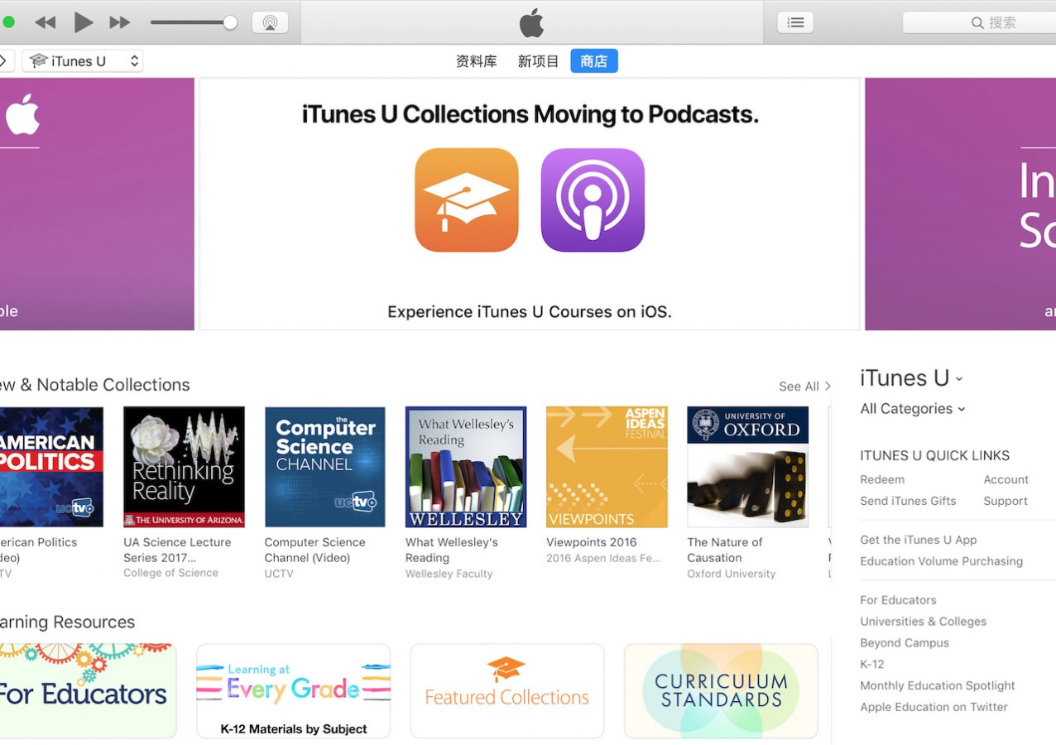This screenshot has width=1056, height=745.
Task: Open the Featured Collections tile
Action: point(506,690)
